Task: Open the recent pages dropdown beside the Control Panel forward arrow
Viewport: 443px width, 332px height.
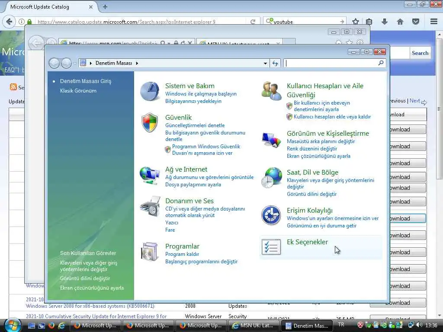Action: pos(75,64)
